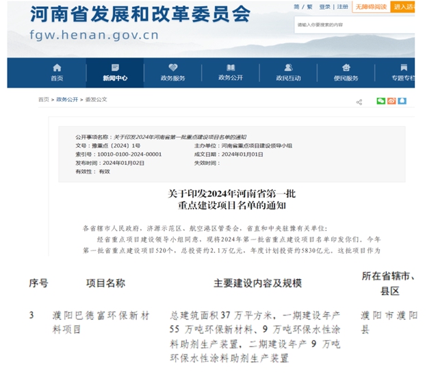Click the 河南省发展和改革委员会 site title
This screenshot has height=373, width=438.
coord(140,14)
